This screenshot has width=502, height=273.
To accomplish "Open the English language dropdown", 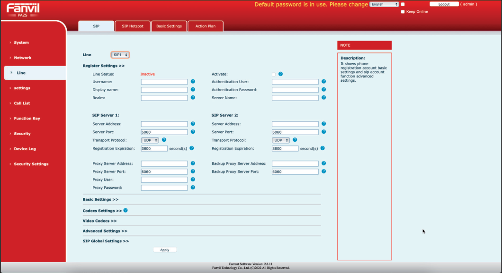I will (x=384, y=4).
